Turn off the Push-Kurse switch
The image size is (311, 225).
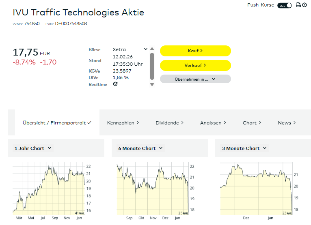click(x=285, y=6)
